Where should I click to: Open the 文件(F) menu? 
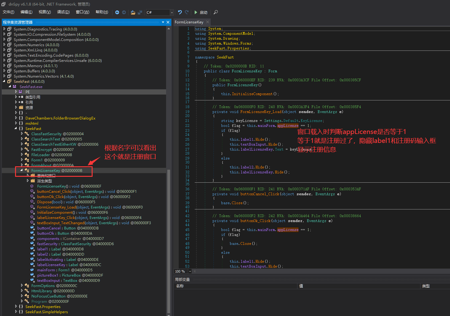9,12
